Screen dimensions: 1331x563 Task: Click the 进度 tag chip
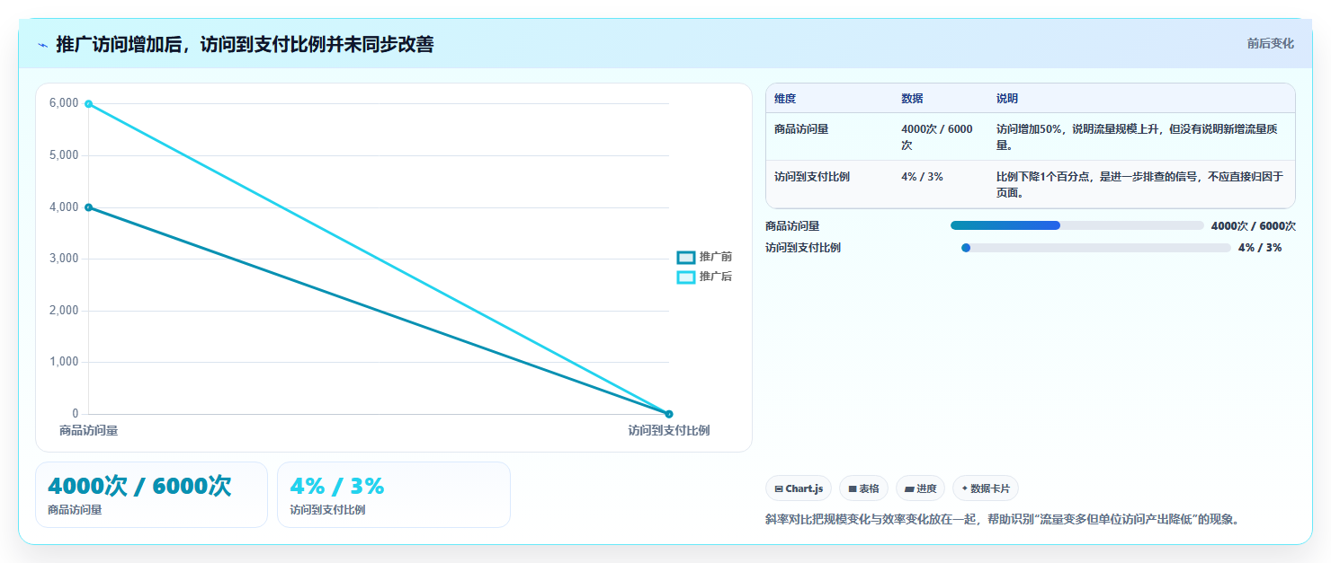tap(920, 488)
